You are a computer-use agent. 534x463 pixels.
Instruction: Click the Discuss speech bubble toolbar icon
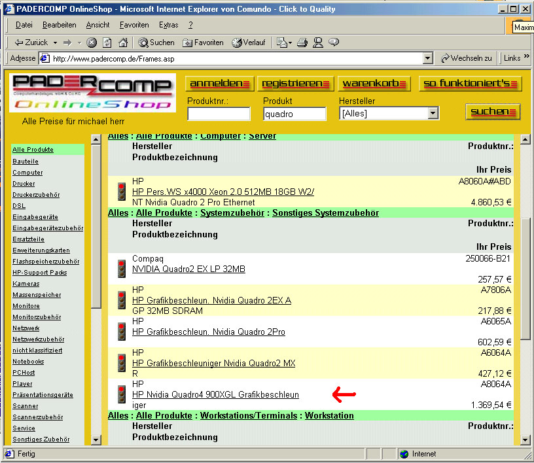[x=334, y=42]
